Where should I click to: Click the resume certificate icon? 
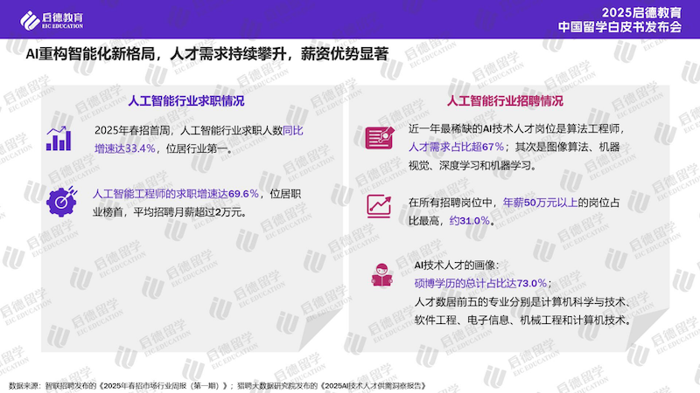(x=381, y=138)
